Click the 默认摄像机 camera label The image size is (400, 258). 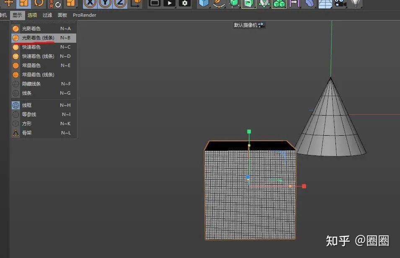(x=249, y=25)
